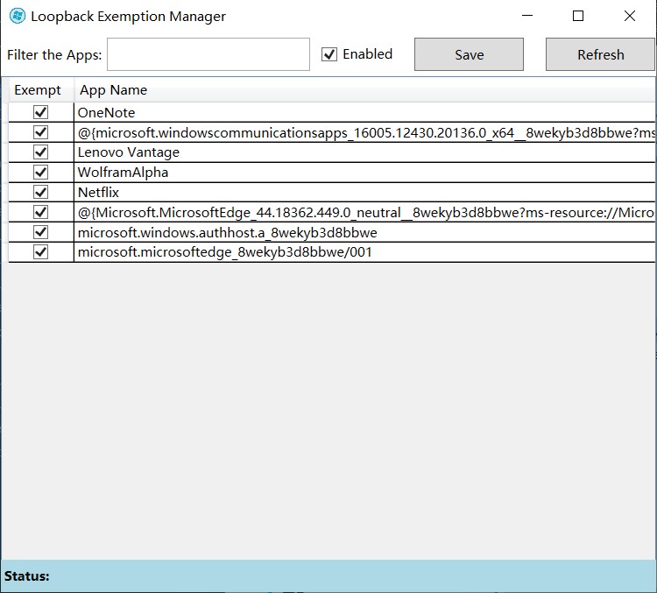This screenshot has height=593, width=657.
Task: Minimize the Loopback Exemption Manager window
Action: click(527, 16)
